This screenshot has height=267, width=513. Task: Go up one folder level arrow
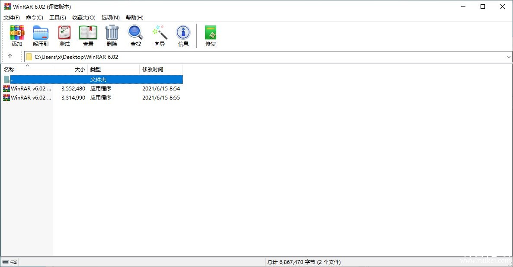(x=10, y=56)
